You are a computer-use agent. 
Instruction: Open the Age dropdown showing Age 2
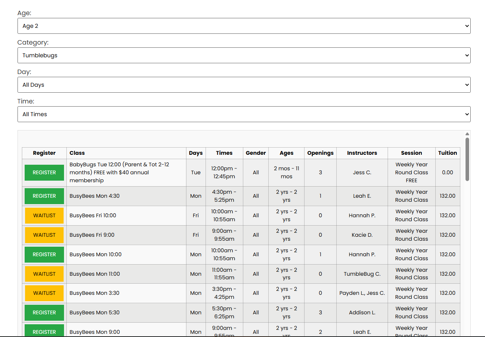(244, 26)
